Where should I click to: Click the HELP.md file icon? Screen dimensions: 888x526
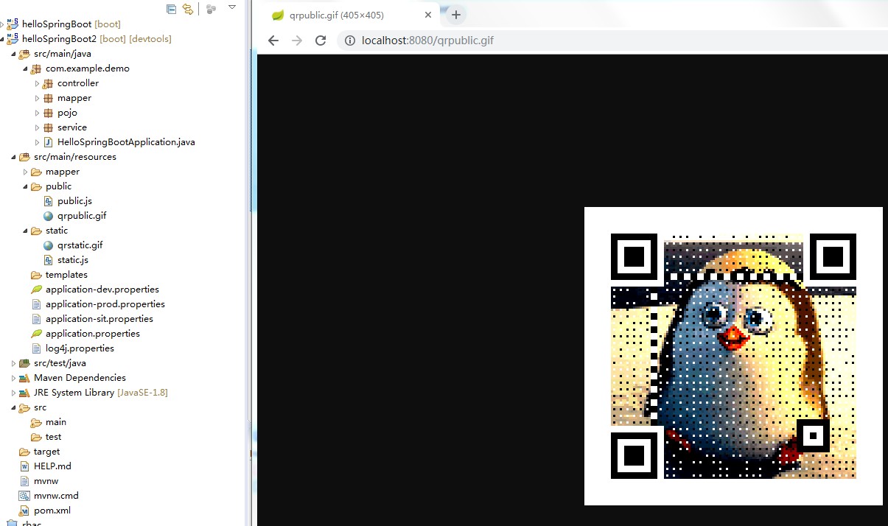[24, 466]
